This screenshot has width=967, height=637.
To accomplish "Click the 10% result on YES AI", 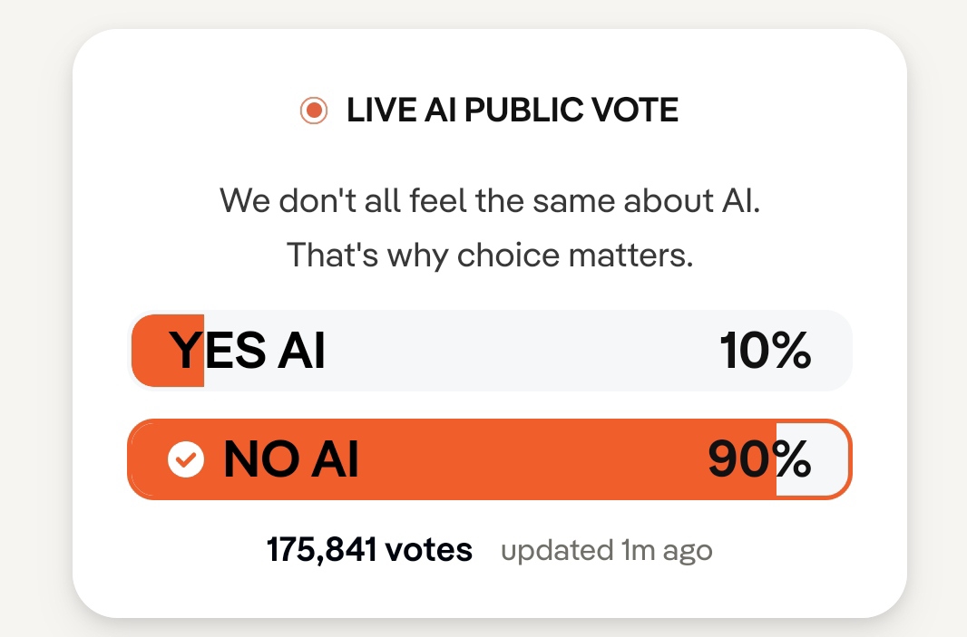I will point(765,351).
